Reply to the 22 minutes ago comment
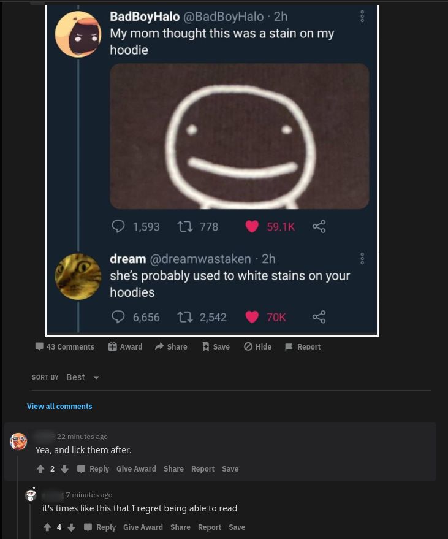Image resolution: width=448 pixels, height=539 pixels. (93, 469)
